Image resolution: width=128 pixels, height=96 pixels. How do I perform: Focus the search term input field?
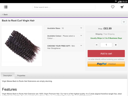(x=64, y=7)
